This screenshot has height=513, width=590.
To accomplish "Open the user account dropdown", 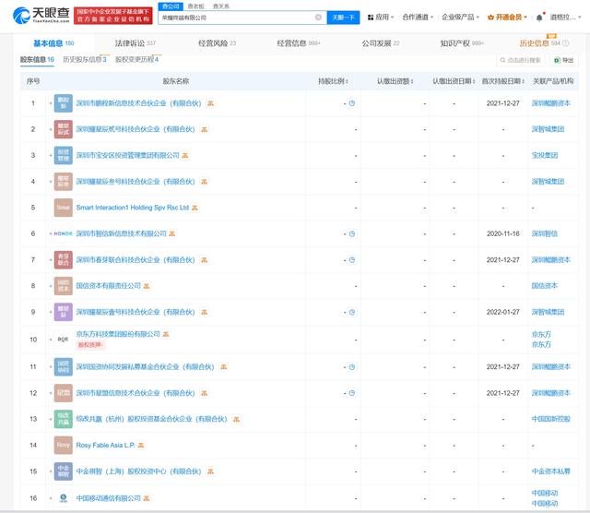I will 565,18.
